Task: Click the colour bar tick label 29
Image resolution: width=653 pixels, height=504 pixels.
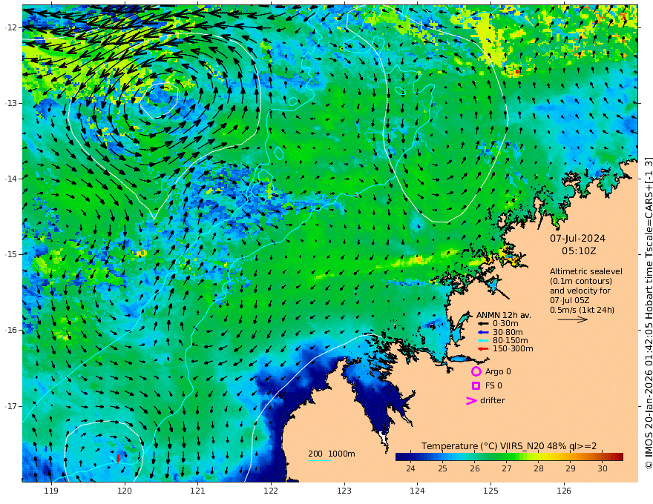Action: 571,468
